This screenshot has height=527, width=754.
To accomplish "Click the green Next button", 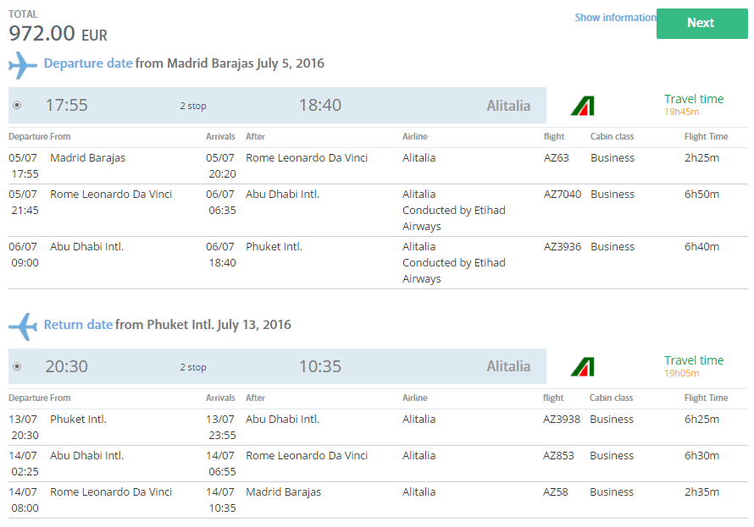I will pyautogui.click(x=701, y=23).
